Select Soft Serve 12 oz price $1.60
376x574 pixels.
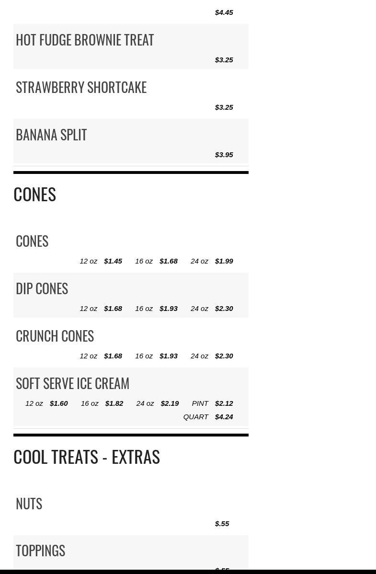(59, 403)
